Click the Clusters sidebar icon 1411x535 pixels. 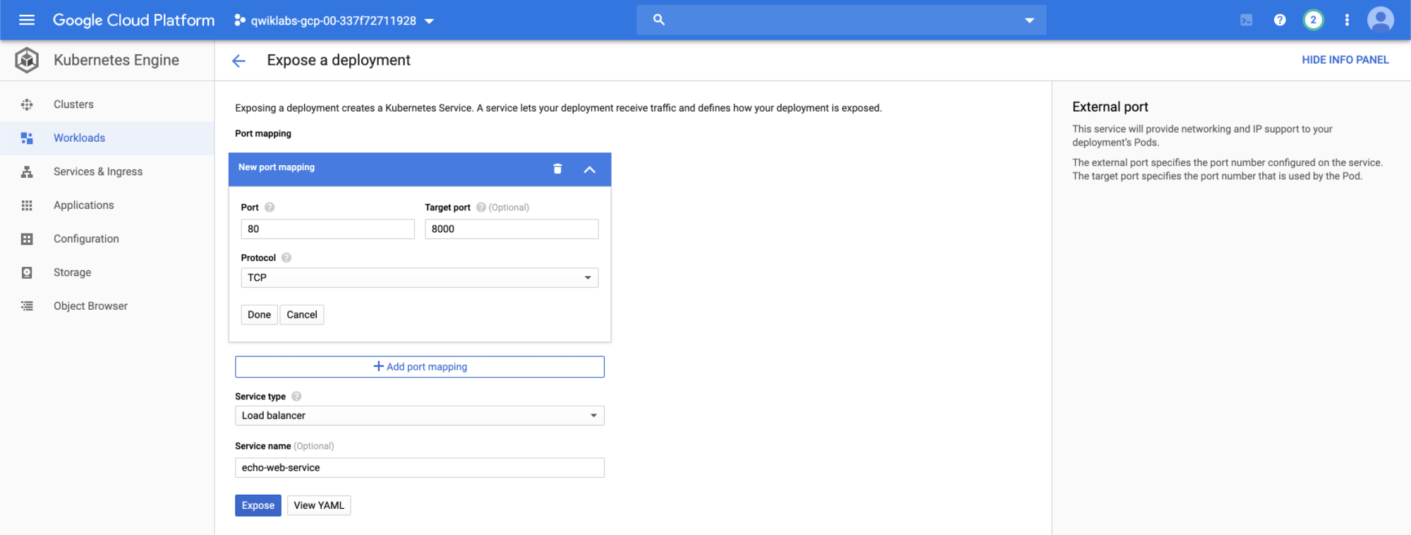coord(27,104)
